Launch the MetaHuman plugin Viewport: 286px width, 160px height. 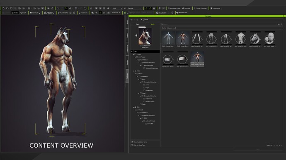(x=182, y=13)
